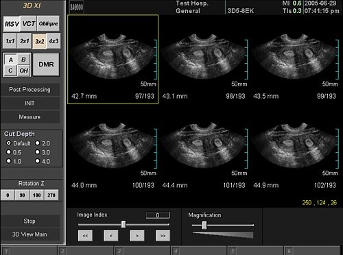
Task: Set the 1x1 image layout
Action: [10, 41]
